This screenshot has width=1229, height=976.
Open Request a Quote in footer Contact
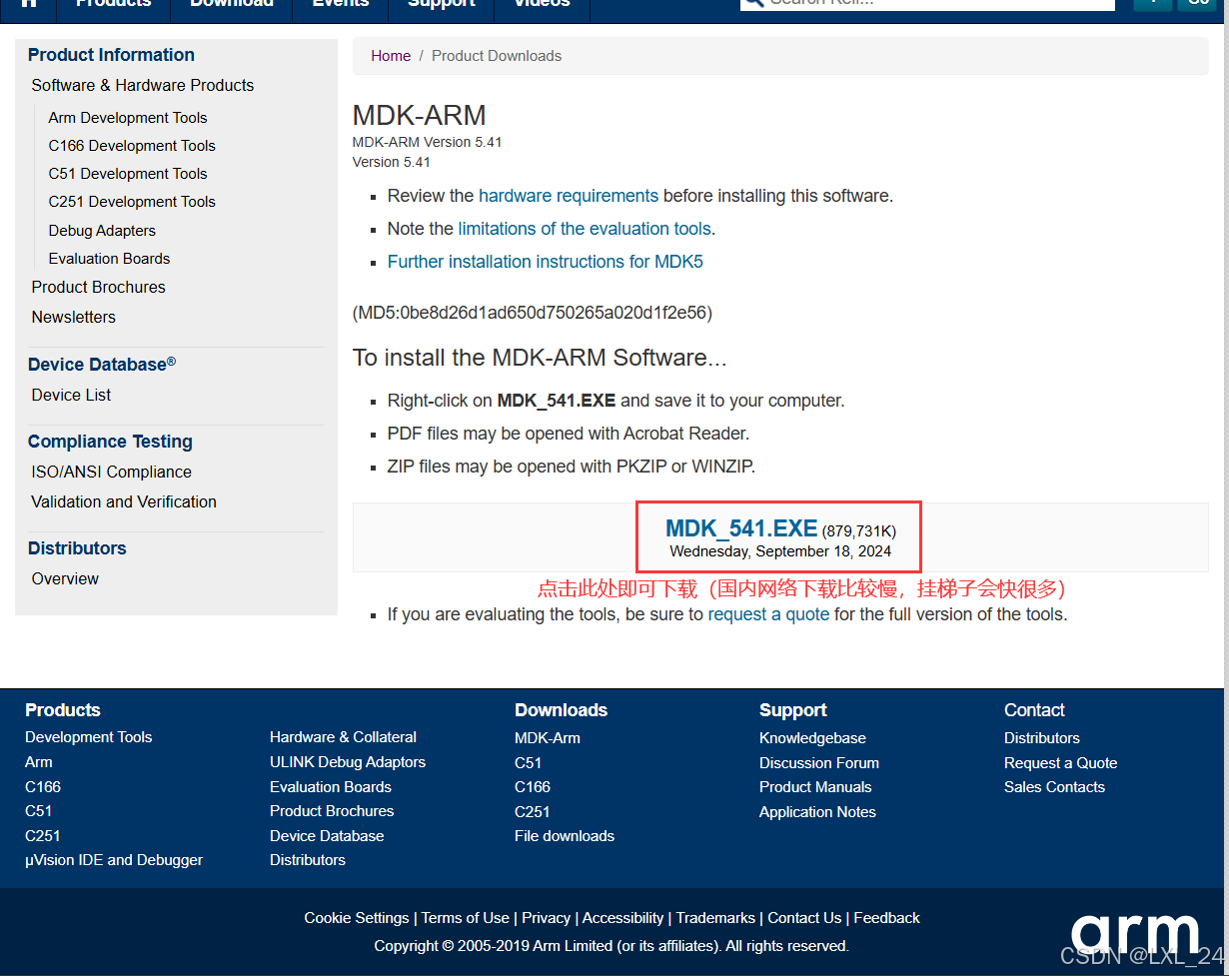[x=1061, y=763]
